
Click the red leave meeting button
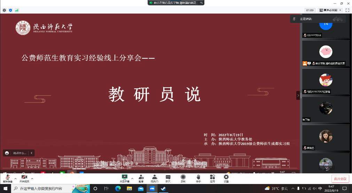(x=340, y=179)
